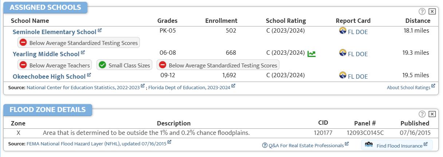Click green check icon on Small Class Sizes
The height and width of the screenshot is (157, 443).
click(102, 65)
